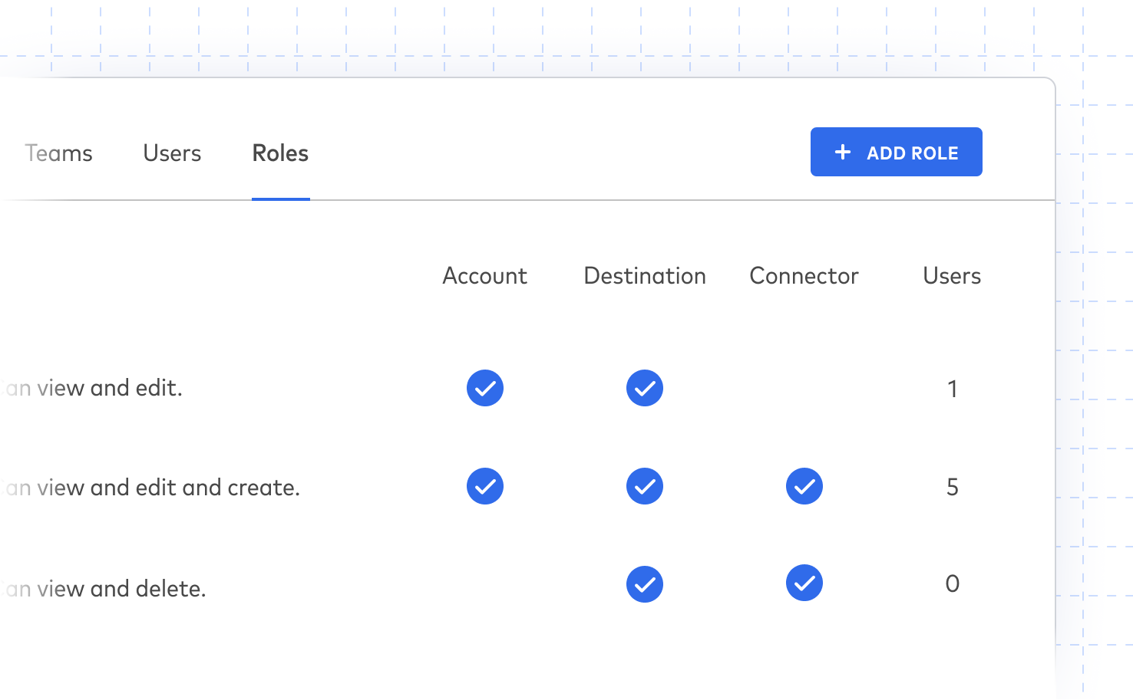Click the Connector column header

point(804,276)
